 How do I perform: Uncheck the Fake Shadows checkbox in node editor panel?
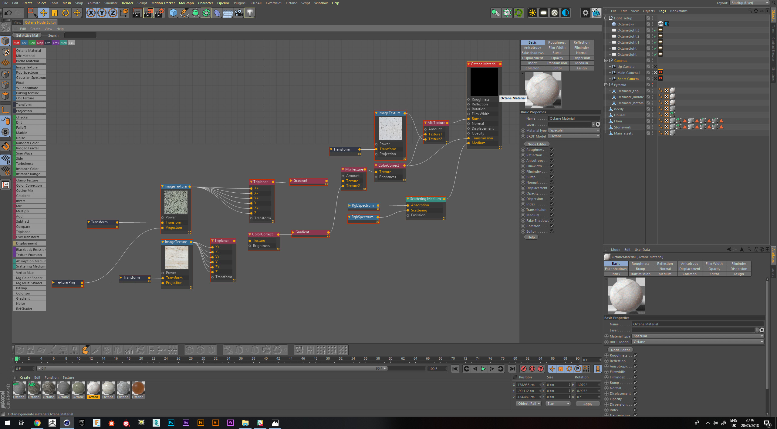[x=552, y=221]
